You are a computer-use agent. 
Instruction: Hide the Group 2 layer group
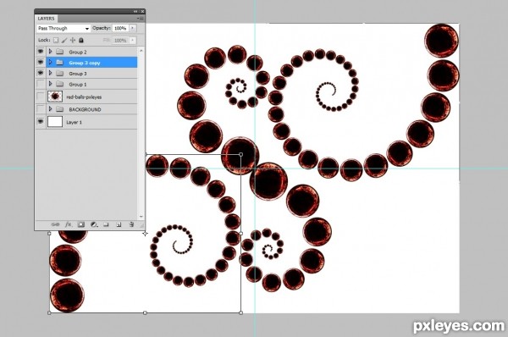coord(41,52)
